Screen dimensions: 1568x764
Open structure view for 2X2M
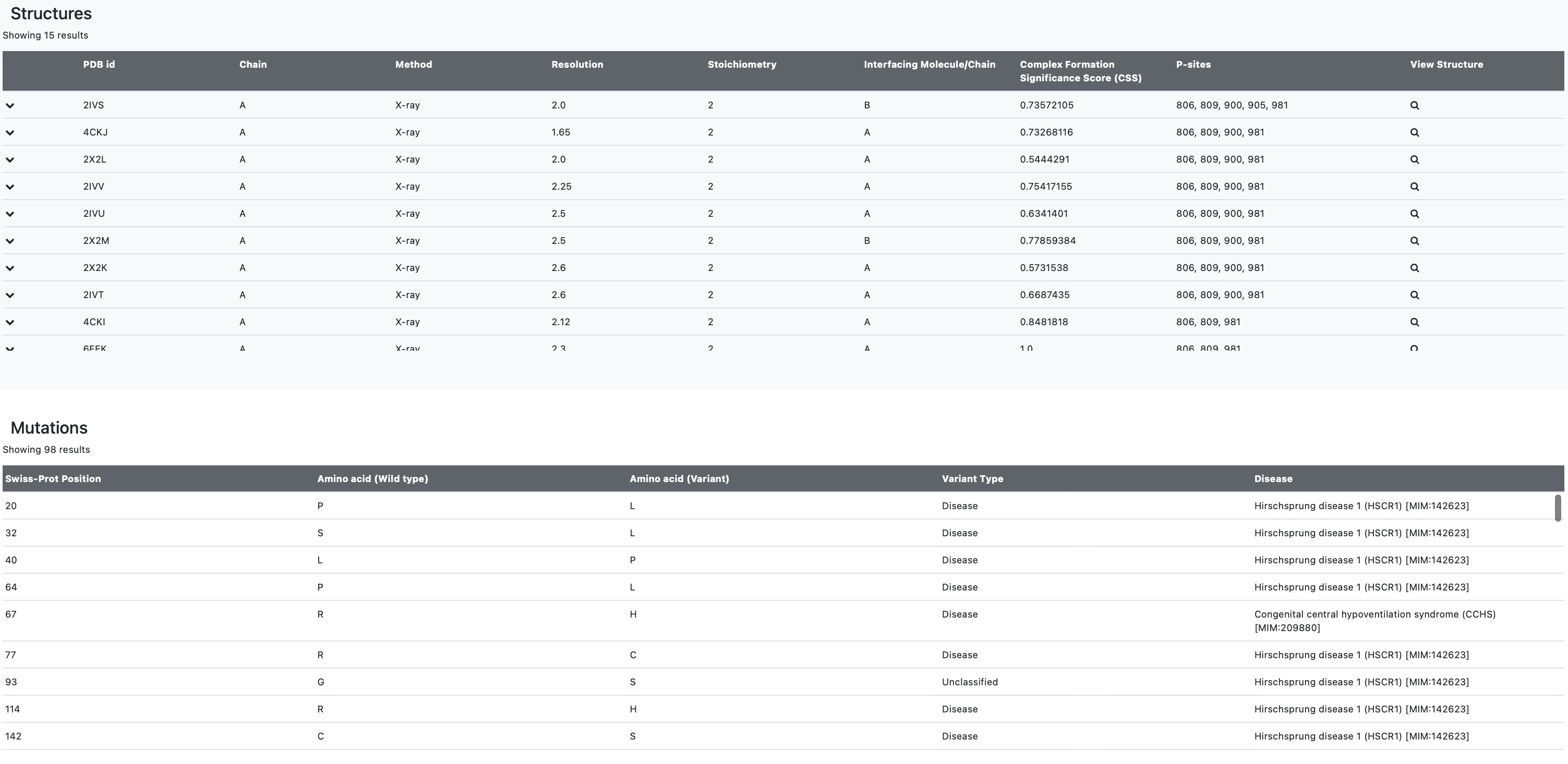[x=1414, y=241]
